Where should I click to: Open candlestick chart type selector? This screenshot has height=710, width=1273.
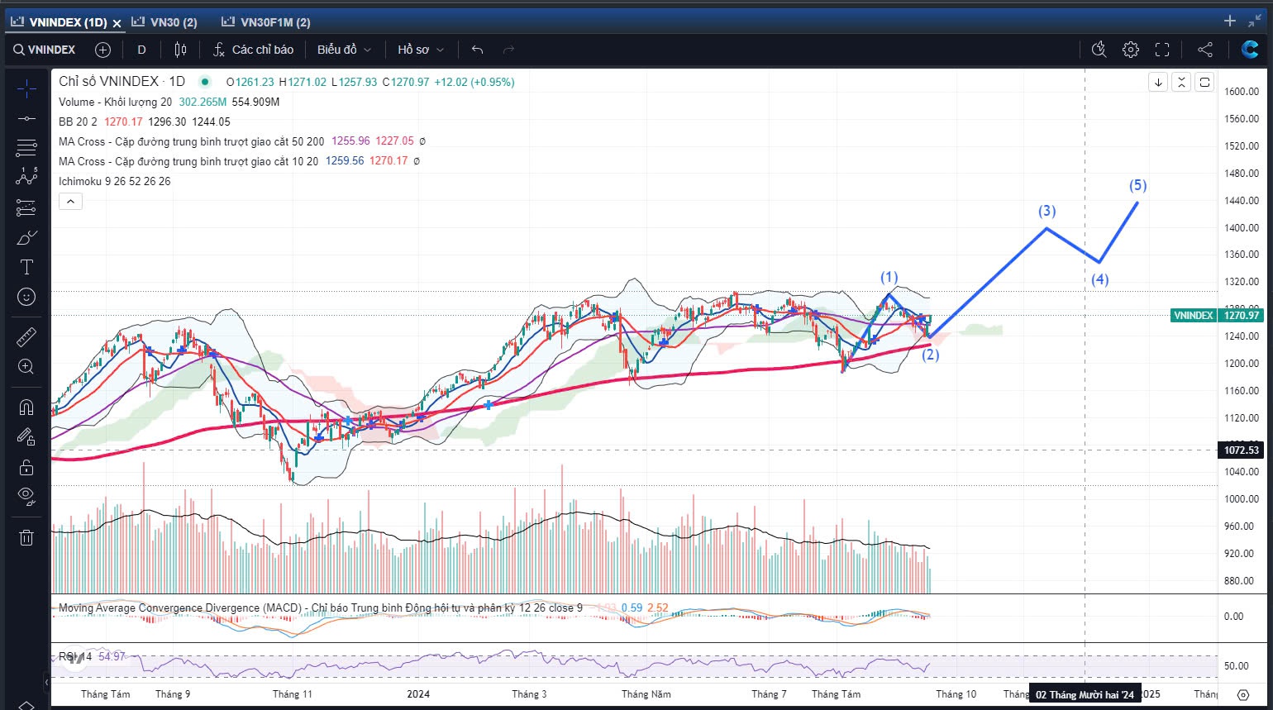180,50
